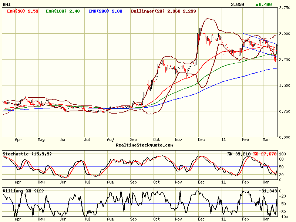
Task: Click Oct on the price chart axis
Action: click(157, 140)
